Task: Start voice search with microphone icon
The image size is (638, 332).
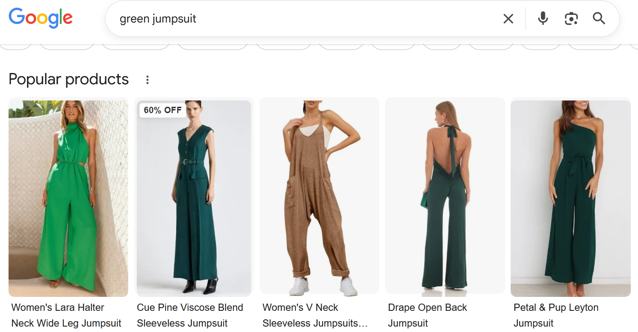Action: pyautogui.click(x=543, y=18)
